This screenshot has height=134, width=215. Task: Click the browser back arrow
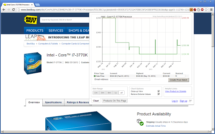[x=4, y=10]
